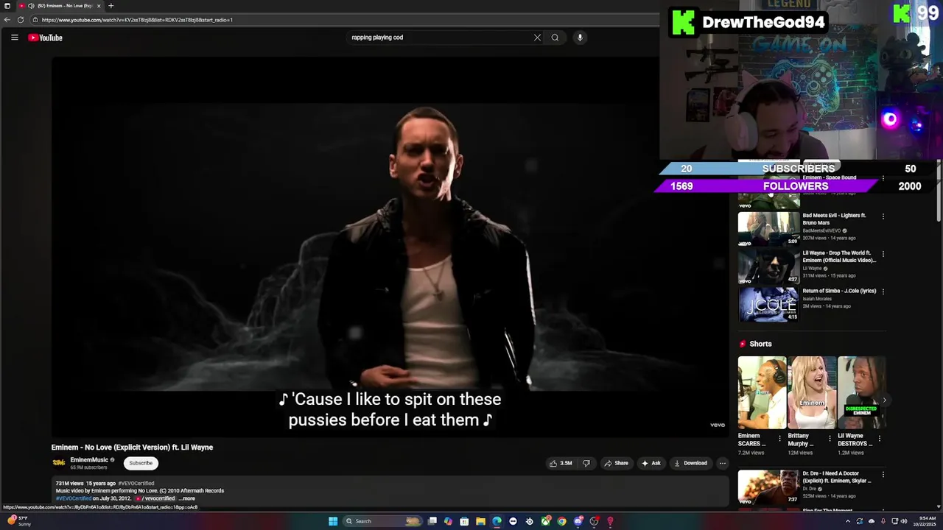Viewport: 943px width, 530px height.
Task: Open options menu for the Return of Simba video
Action: click(x=883, y=291)
